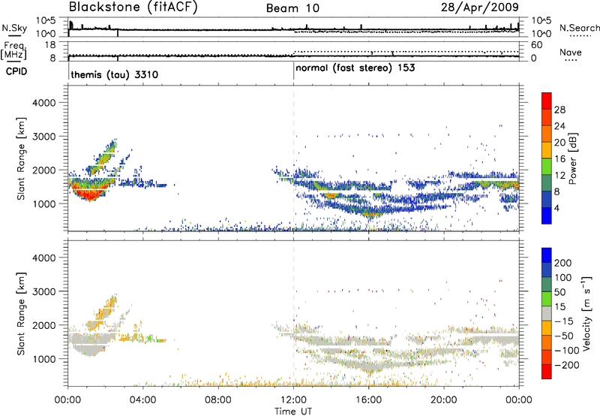Click the '200' Velocity scale value
The height and width of the screenshot is (416, 600).
click(563, 263)
